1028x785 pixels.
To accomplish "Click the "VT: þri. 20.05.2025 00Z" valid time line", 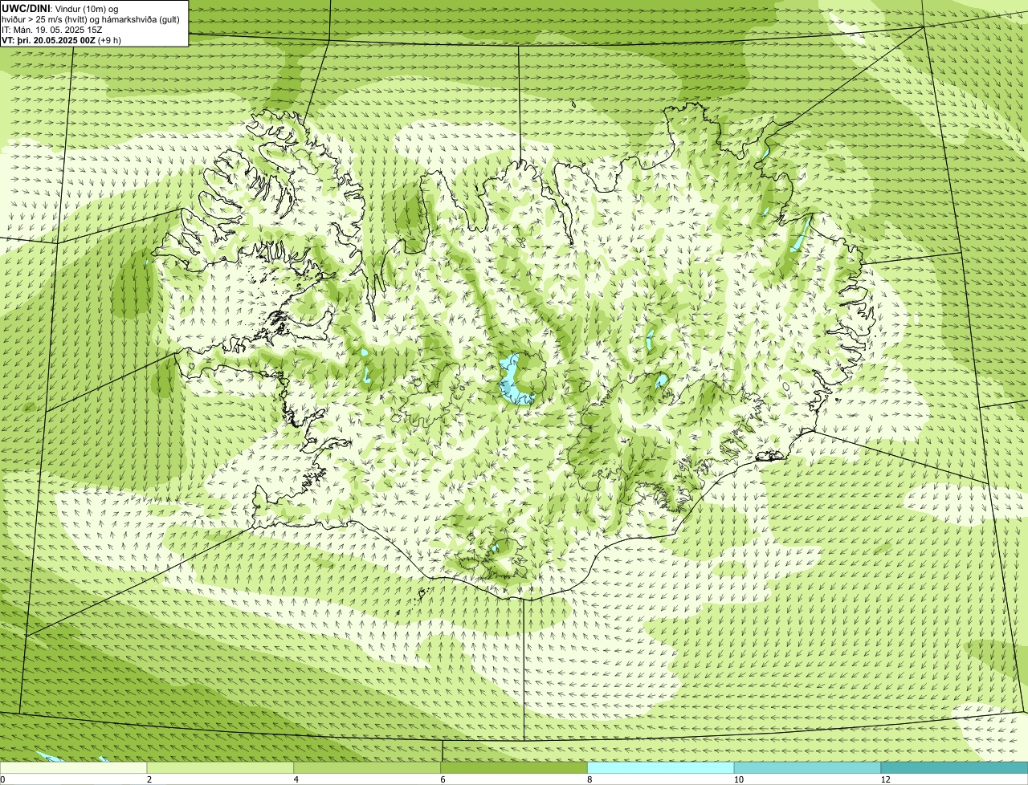I will 62,40.
